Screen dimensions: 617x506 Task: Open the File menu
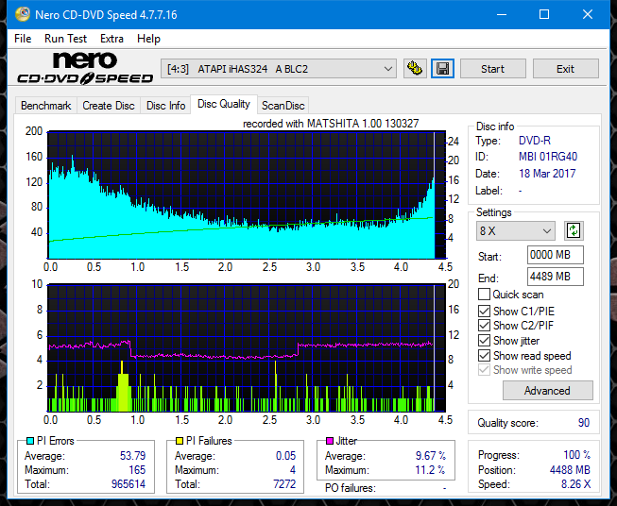click(x=23, y=39)
